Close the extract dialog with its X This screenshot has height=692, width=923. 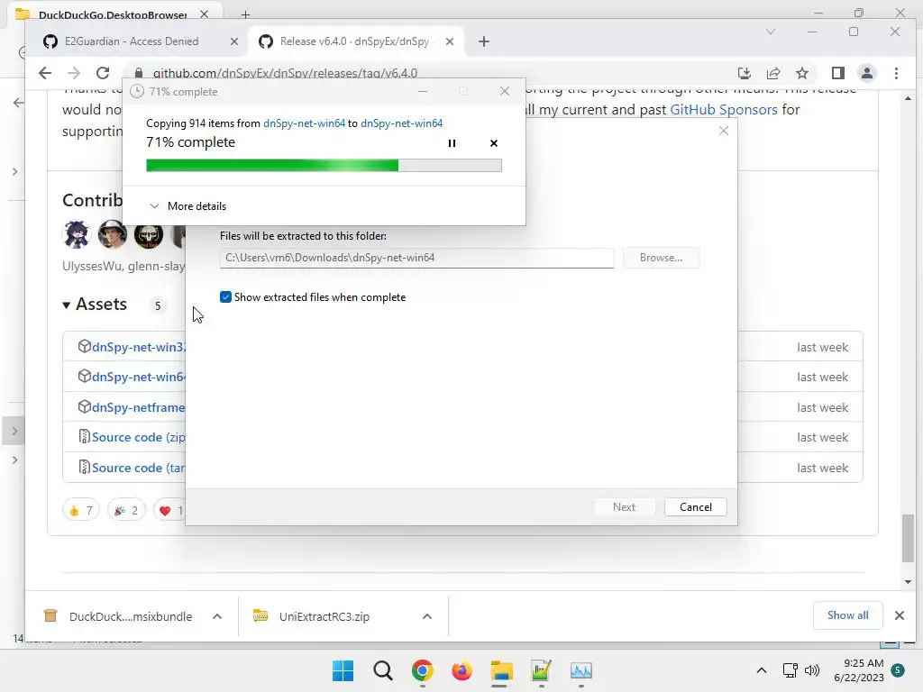click(724, 131)
